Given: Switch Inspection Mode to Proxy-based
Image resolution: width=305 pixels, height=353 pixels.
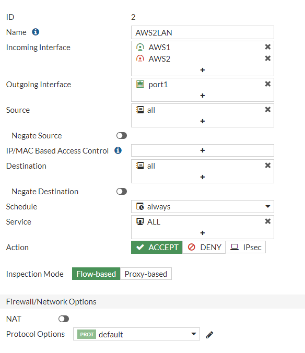Looking at the screenshot, I should point(146,274).
